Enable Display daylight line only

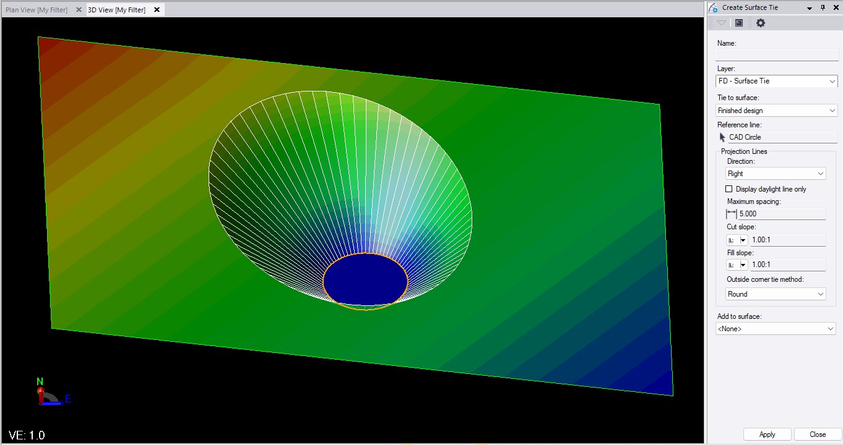point(729,189)
